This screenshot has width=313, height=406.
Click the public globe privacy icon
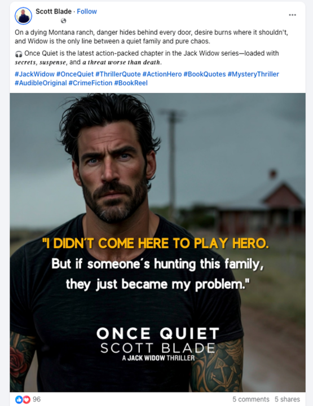63,21
